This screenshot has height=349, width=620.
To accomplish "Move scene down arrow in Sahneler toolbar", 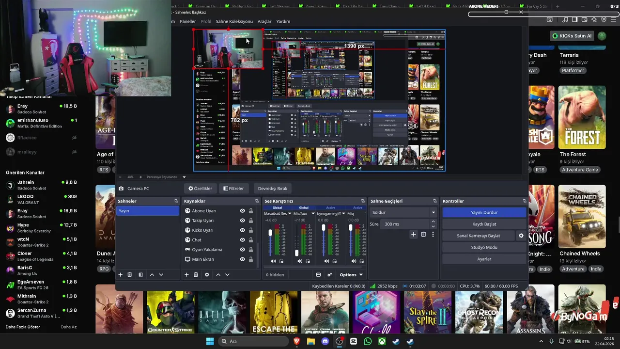I will coord(161,275).
